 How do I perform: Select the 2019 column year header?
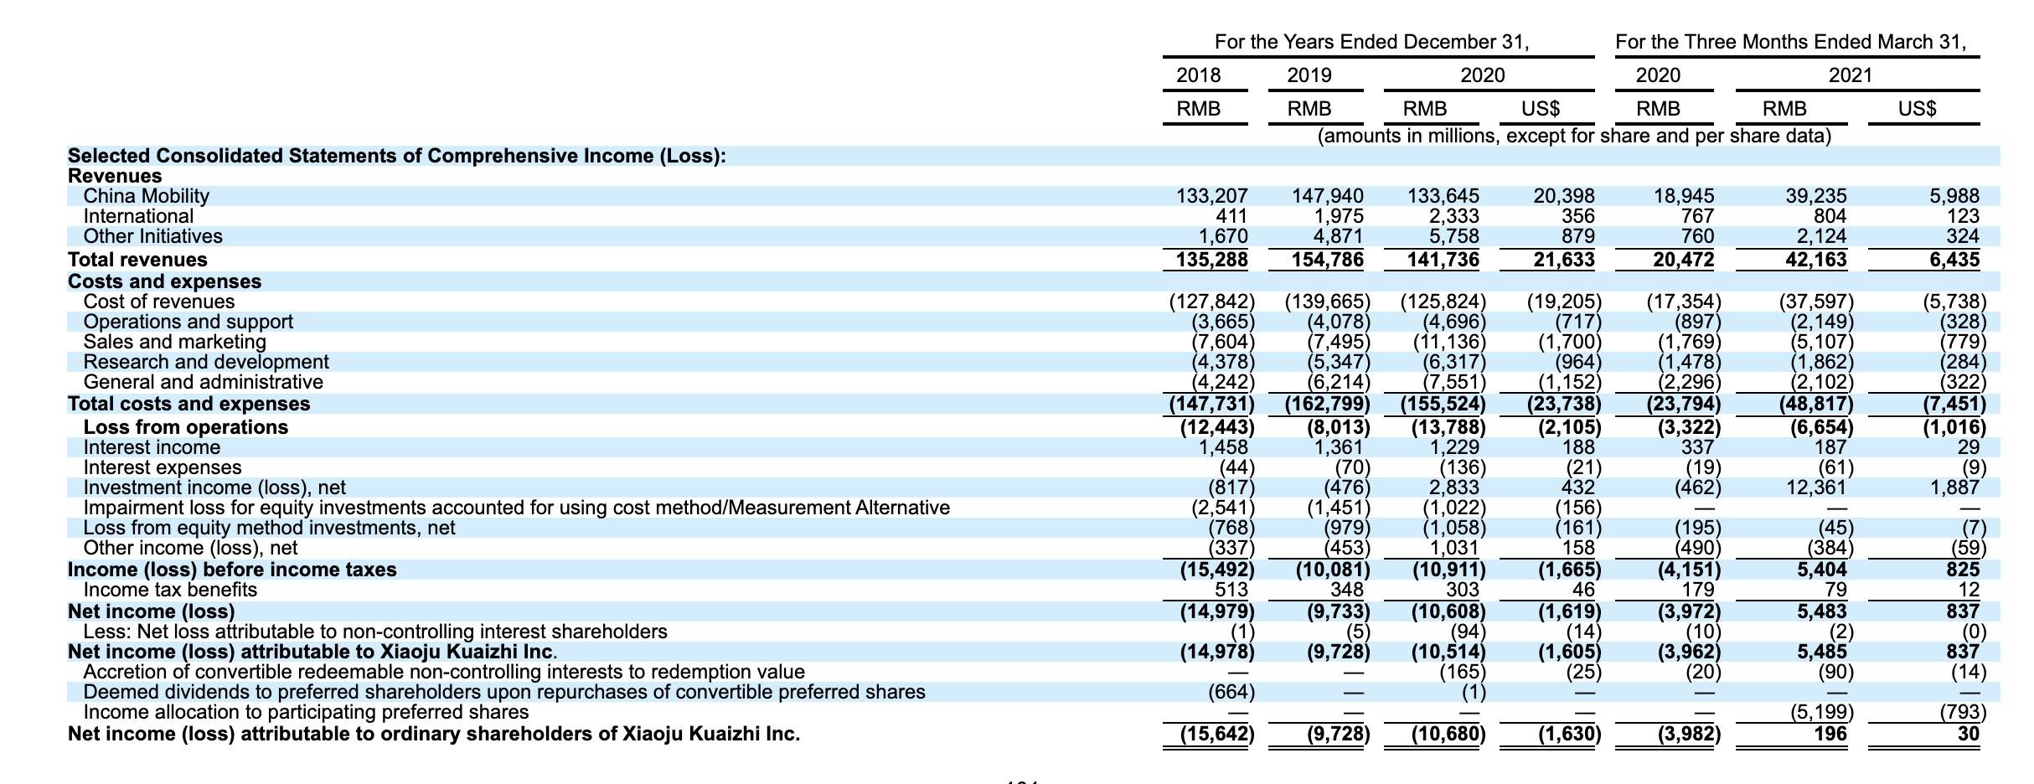tap(1309, 75)
